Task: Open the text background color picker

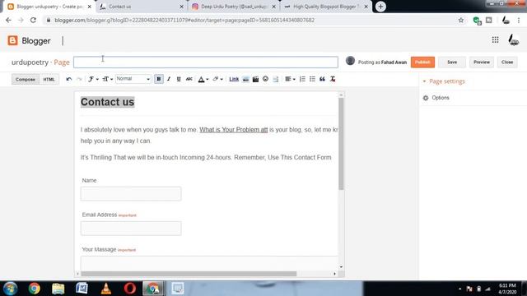Action: [x=217, y=79]
